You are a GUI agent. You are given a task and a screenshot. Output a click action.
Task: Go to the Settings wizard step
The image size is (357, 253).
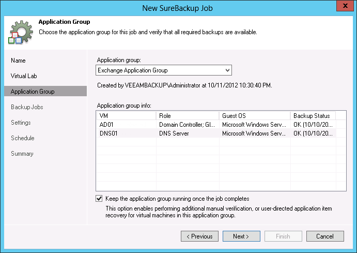21,123
